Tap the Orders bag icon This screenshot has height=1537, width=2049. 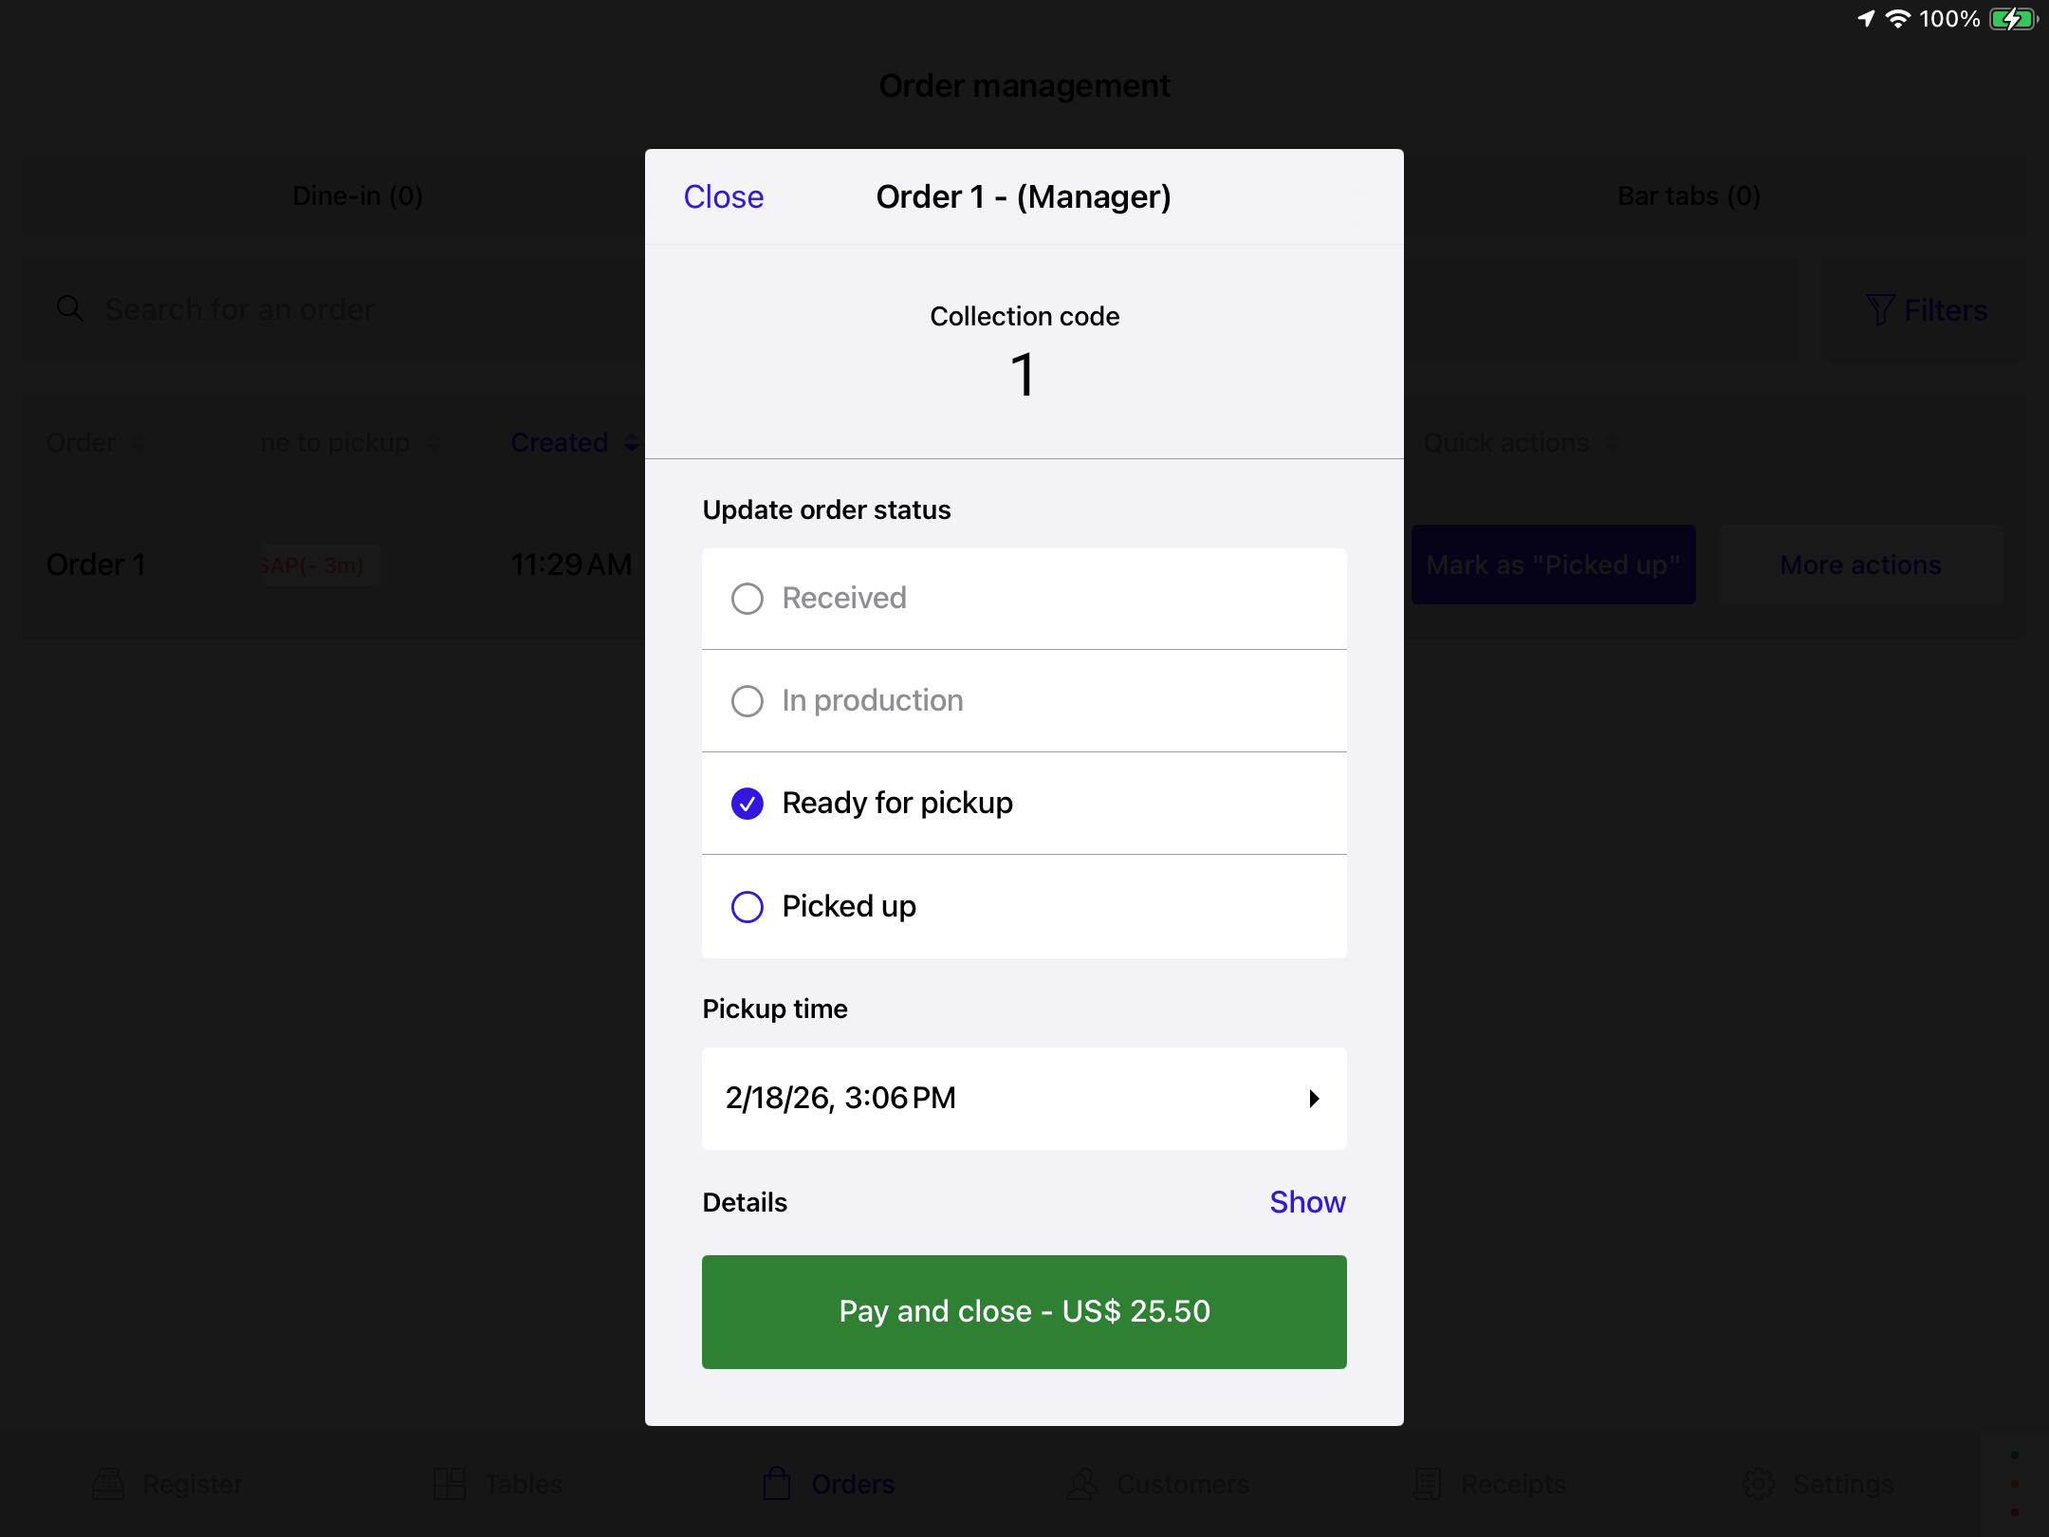(777, 1484)
